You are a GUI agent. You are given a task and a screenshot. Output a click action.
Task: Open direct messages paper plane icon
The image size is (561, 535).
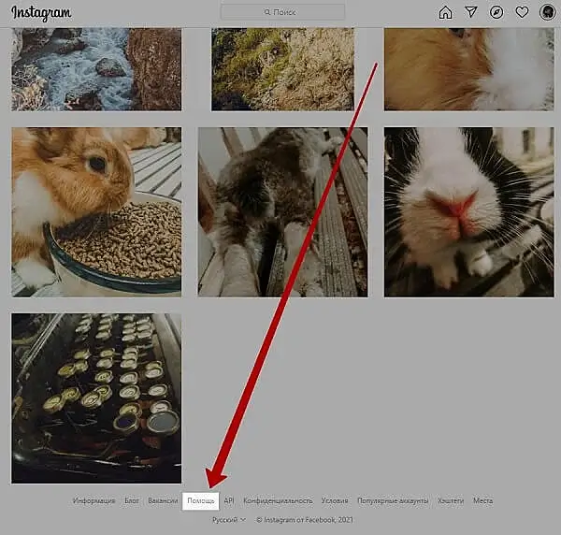[471, 12]
